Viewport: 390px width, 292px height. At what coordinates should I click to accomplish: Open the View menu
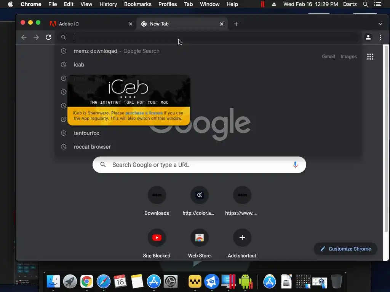coord(86,4)
